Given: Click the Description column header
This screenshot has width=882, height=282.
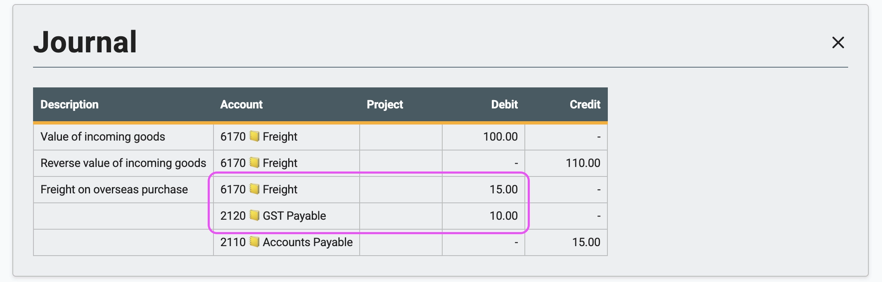Looking at the screenshot, I should (69, 105).
